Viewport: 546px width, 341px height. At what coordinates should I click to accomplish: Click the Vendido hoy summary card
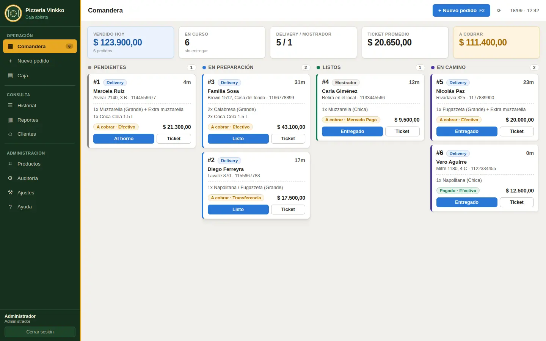click(130, 42)
